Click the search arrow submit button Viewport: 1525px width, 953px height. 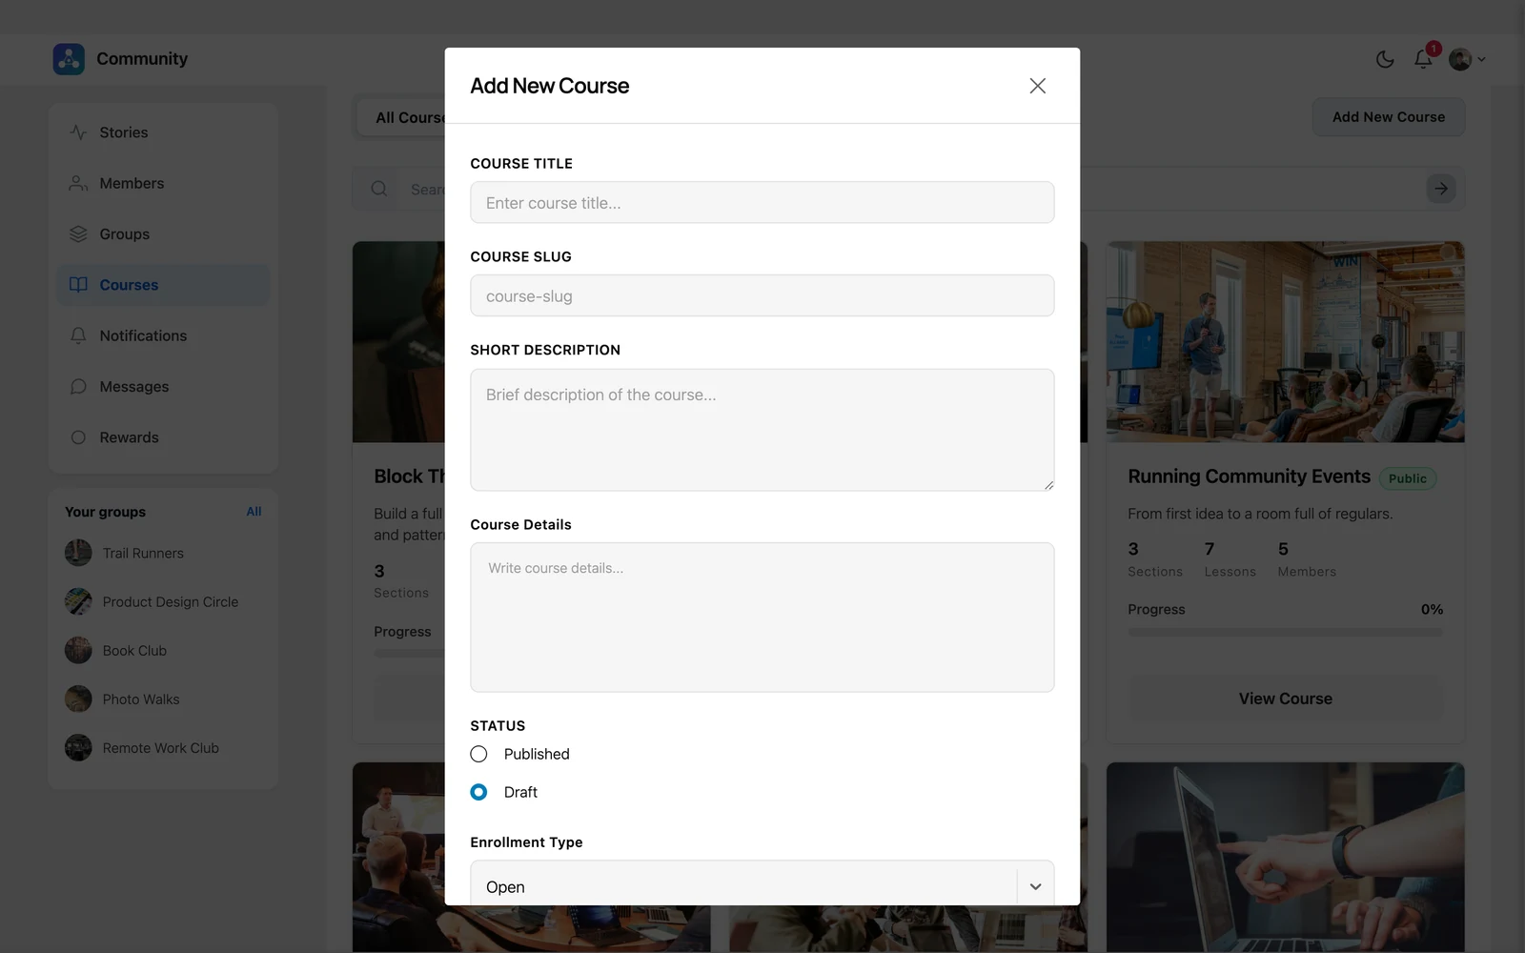pyautogui.click(x=1441, y=189)
